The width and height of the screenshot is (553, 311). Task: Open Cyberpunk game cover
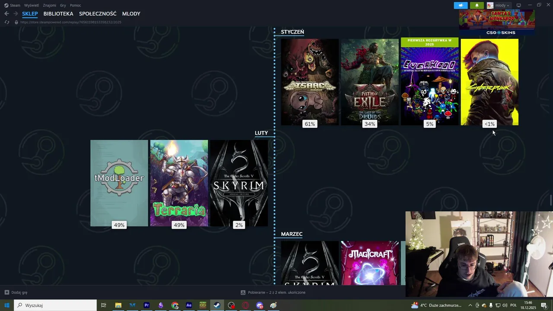[489, 82]
